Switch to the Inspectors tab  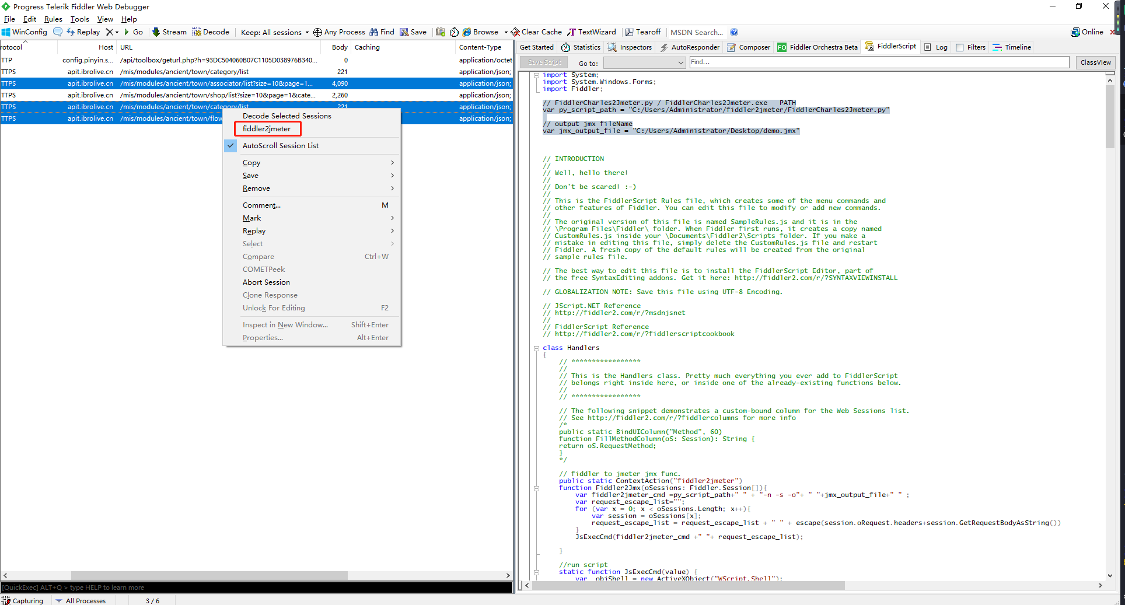(x=630, y=47)
